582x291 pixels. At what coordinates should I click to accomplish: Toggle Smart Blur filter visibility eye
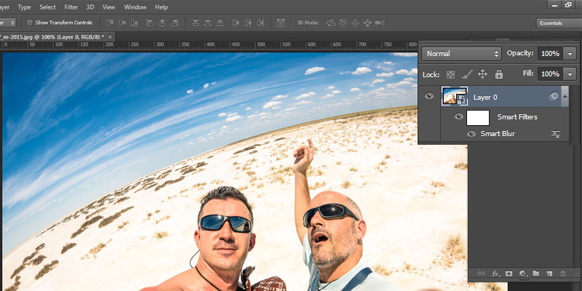(x=471, y=134)
